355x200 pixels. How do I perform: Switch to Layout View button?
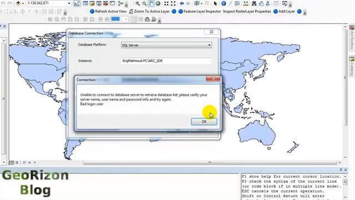pyautogui.click(x=17, y=163)
